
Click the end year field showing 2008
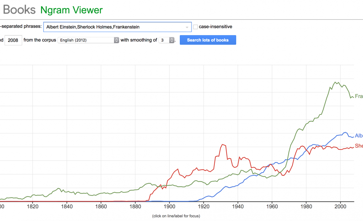[13, 40]
